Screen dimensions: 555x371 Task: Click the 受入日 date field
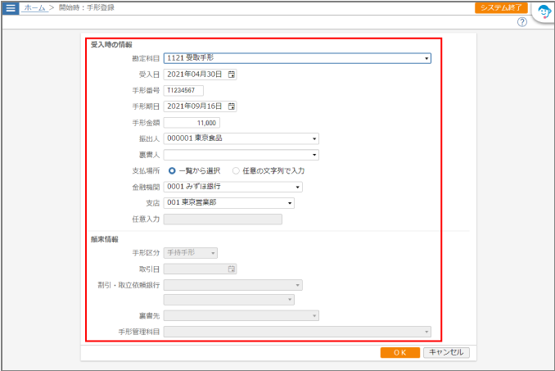click(195, 75)
